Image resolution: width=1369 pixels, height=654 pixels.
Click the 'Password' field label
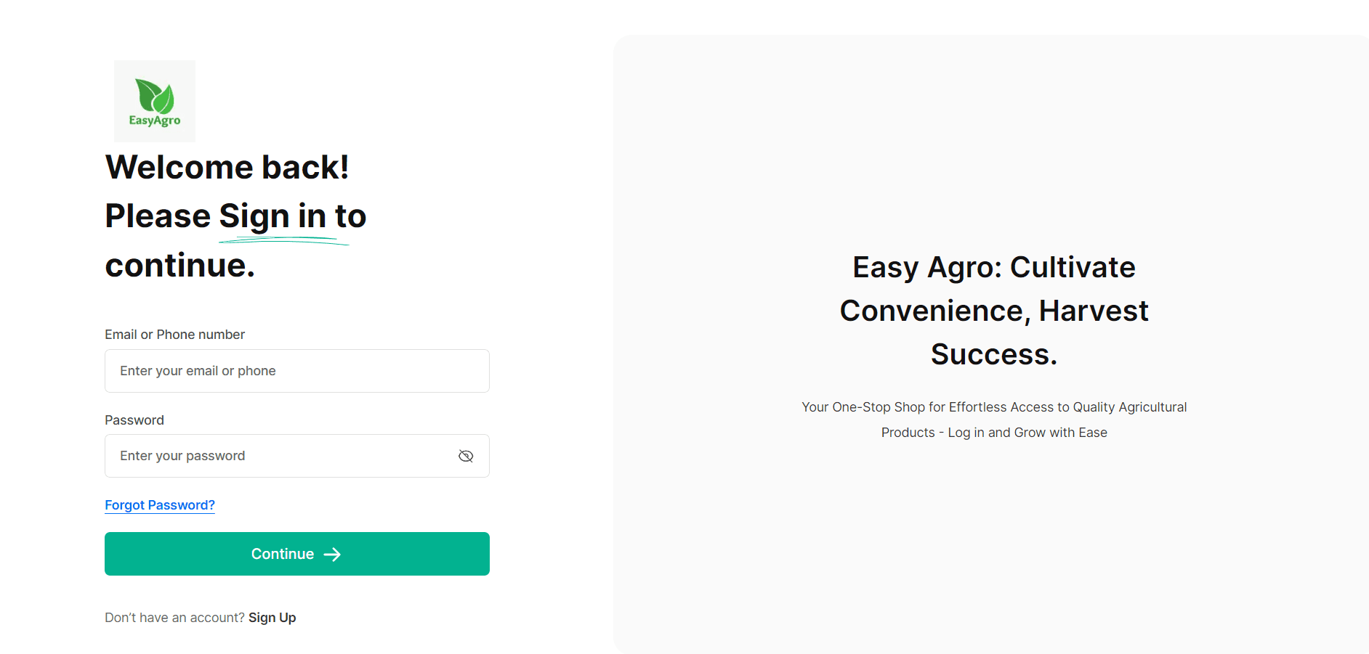[134, 420]
